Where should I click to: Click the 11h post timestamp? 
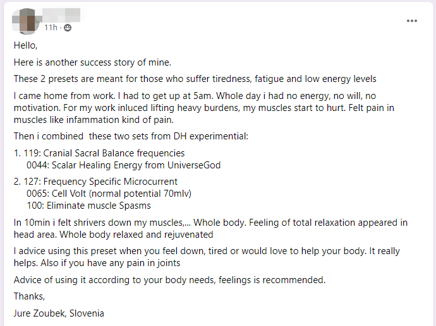[51, 28]
